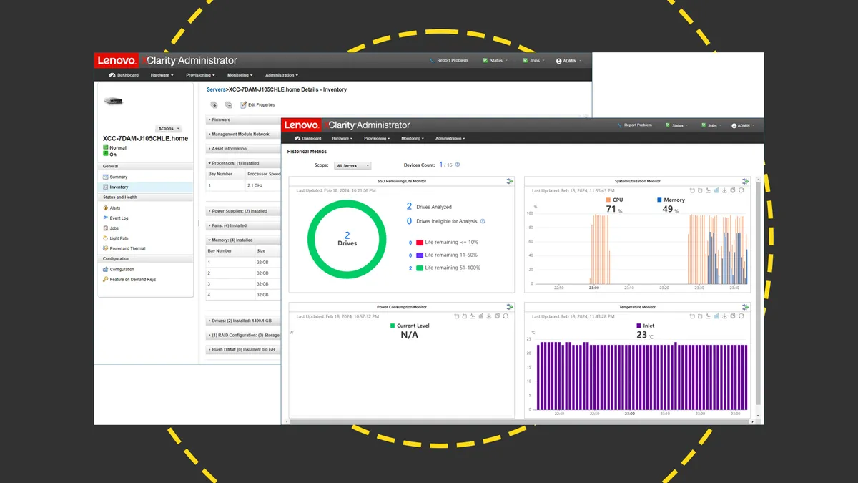
Task: Open Jobs menu in front window header
Action: [711, 125]
